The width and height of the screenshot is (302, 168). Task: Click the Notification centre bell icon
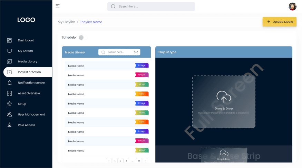[x=9, y=83]
